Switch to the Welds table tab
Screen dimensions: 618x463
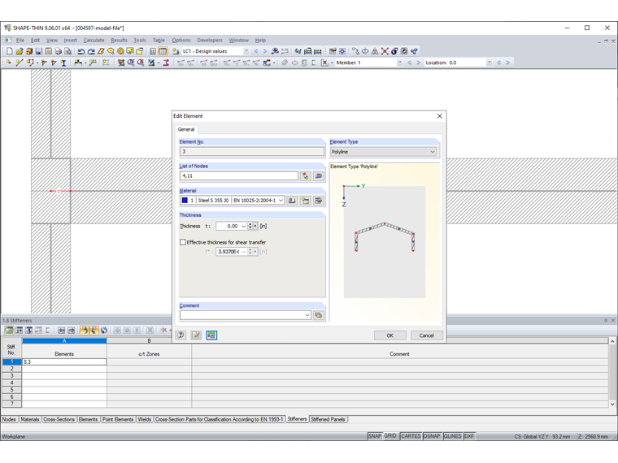tap(144, 419)
